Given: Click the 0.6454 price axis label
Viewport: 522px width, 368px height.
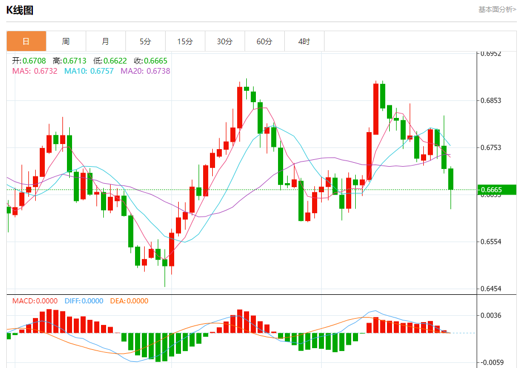Looking at the screenshot, I should (x=491, y=289).
